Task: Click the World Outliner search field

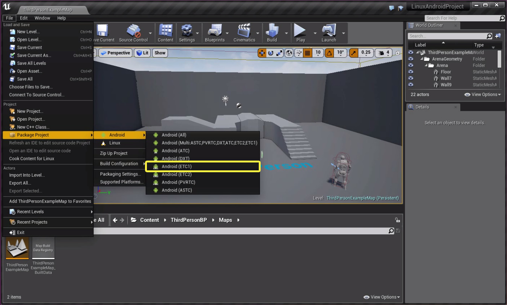Action: 446,36
